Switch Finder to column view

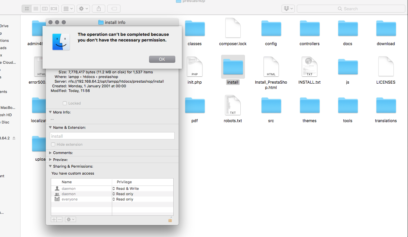point(45,9)
